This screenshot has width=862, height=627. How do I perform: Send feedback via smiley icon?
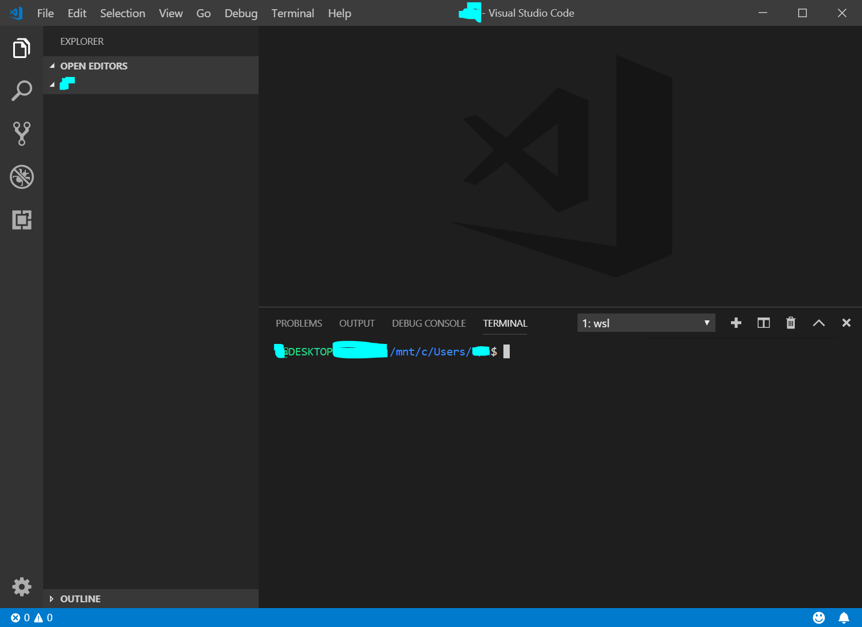819,618
